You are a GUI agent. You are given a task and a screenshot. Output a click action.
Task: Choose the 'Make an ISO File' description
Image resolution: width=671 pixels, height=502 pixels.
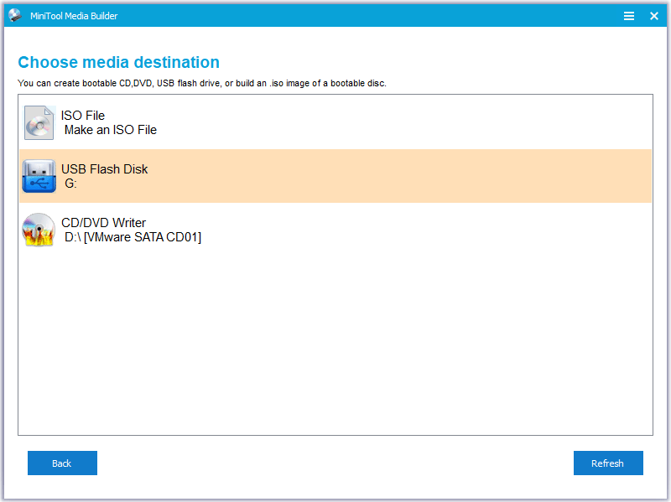(111, 130)
